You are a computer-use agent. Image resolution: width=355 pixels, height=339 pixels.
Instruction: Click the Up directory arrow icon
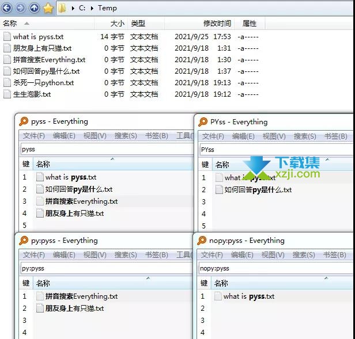coord(35,8)
